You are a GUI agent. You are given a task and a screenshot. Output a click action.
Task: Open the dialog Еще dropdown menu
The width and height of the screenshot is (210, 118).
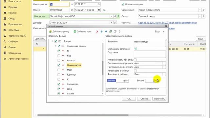click(160, 31)
